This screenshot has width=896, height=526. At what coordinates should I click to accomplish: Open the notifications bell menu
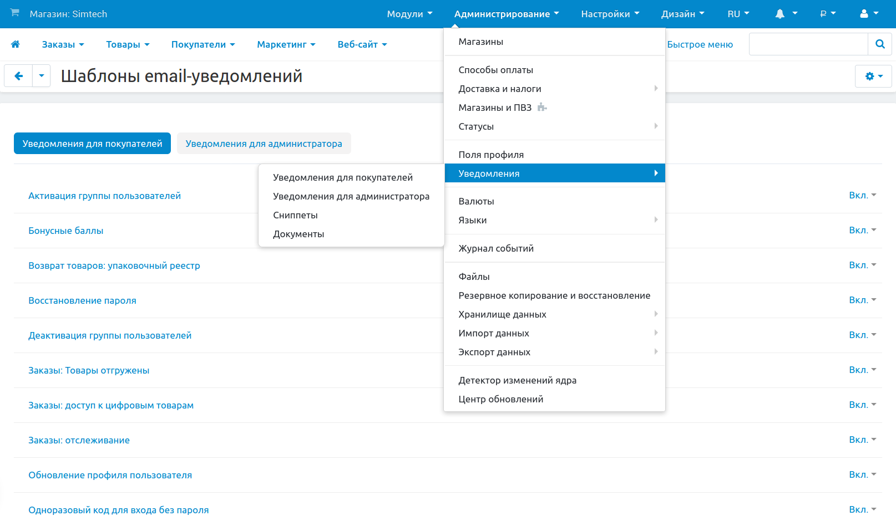[x=786, y=14]
